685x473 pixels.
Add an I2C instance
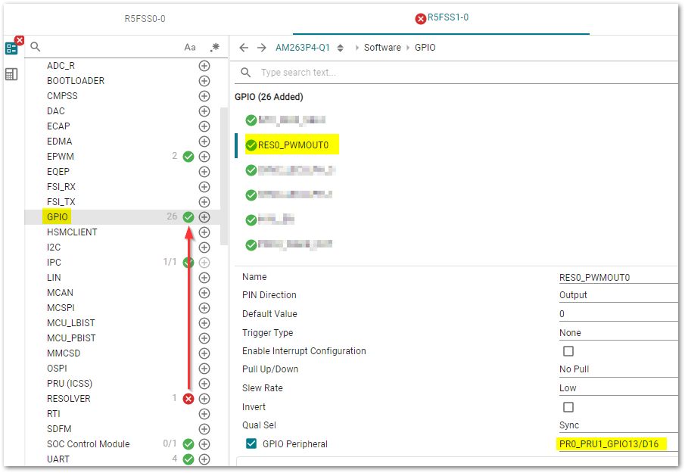(204, 247)
